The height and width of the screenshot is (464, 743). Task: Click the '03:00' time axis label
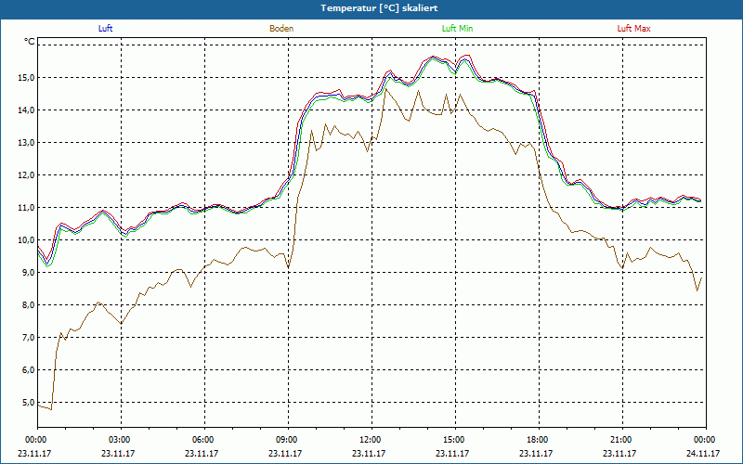(121, 440)
